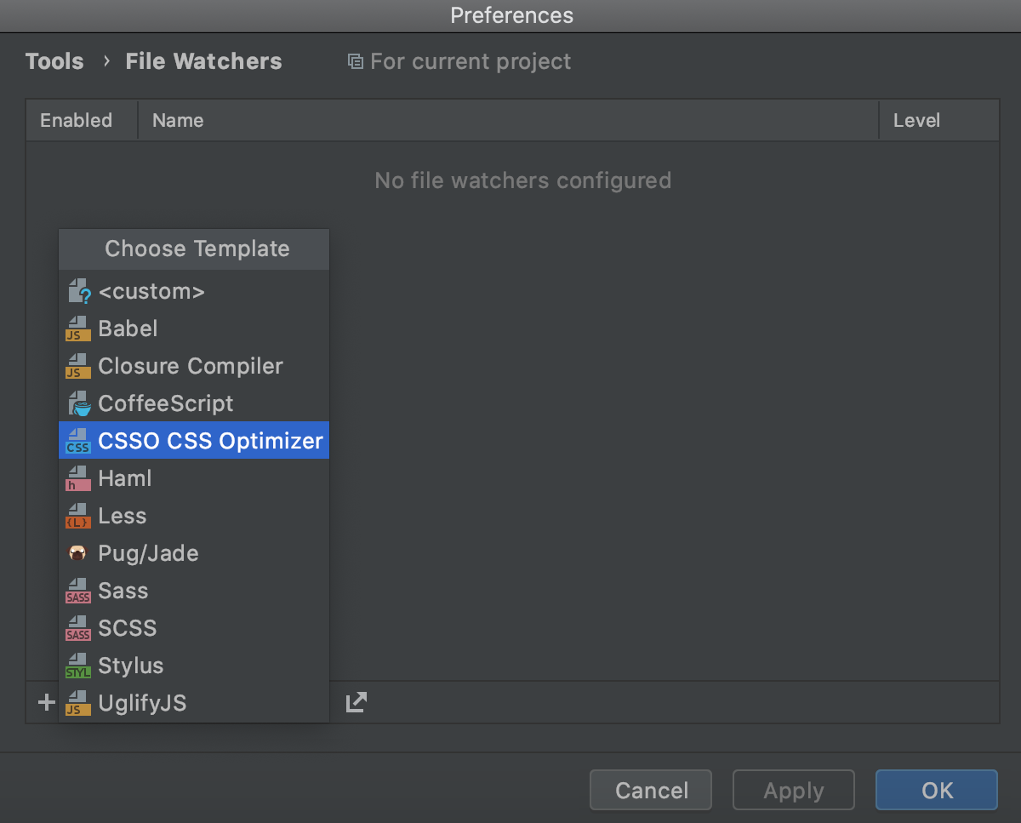Confirm settings with the OK button
1021x823 pixels.
click(x=936, y=790)
